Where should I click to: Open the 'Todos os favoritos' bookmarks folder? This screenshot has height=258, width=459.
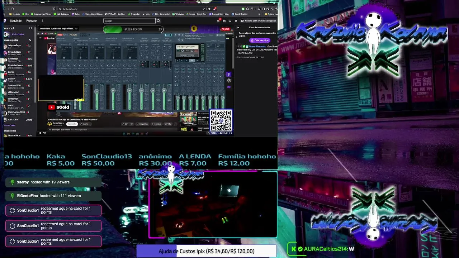[271, 14]
